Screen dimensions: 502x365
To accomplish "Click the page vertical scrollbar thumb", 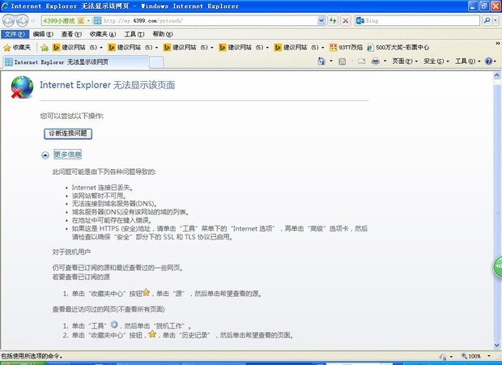I will pos(497,212).
